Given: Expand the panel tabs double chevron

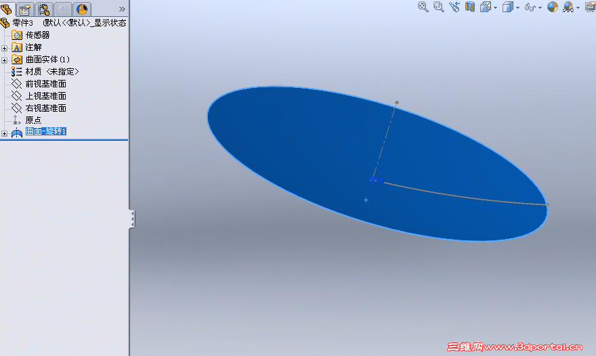Looking at the screenshot, I should coord(122,9).
